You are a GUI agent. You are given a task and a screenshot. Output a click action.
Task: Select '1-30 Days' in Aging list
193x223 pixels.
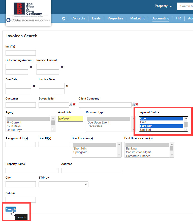click(14, 126)
